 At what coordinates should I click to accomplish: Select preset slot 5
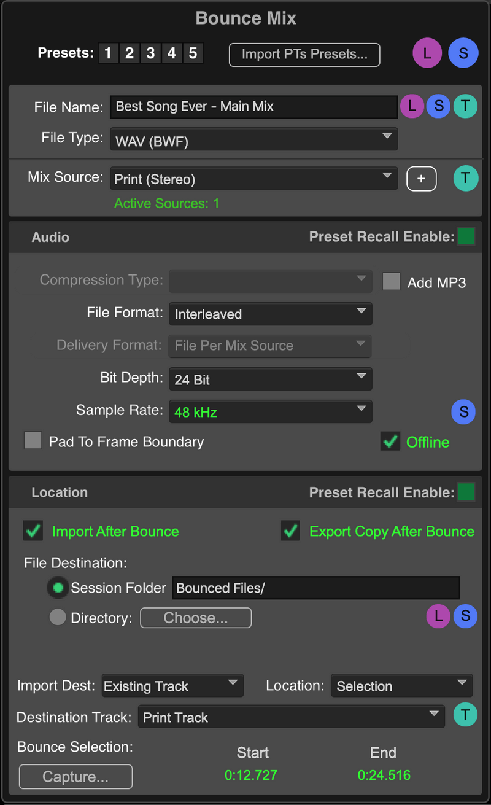[x=193, y=53]
